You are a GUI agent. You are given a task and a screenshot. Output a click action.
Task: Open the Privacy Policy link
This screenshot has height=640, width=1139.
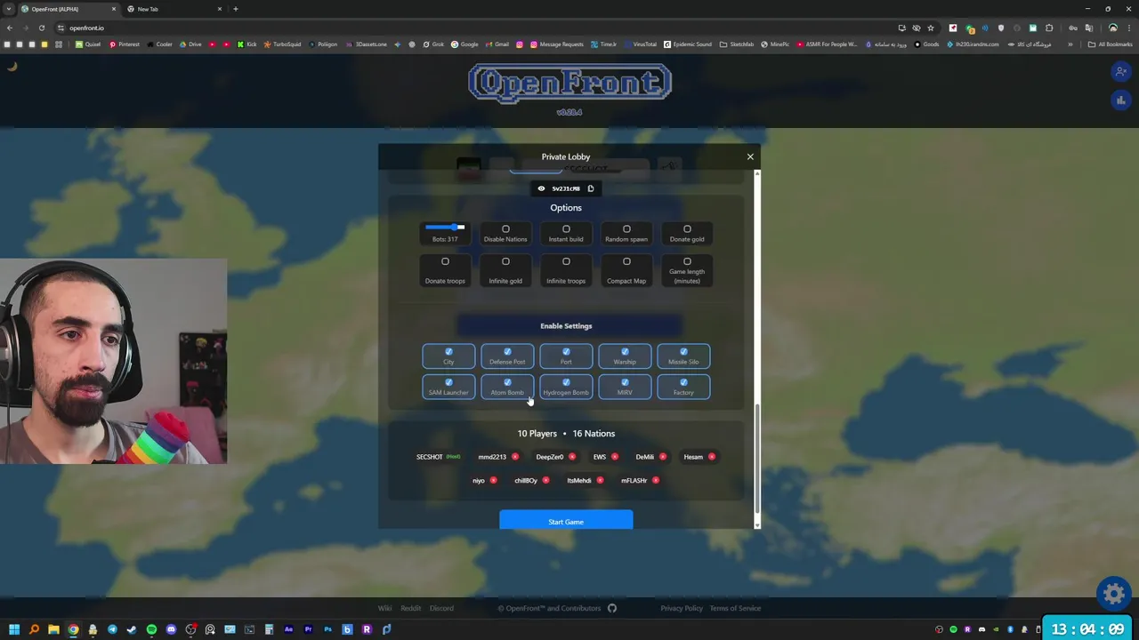click(682, 608)
